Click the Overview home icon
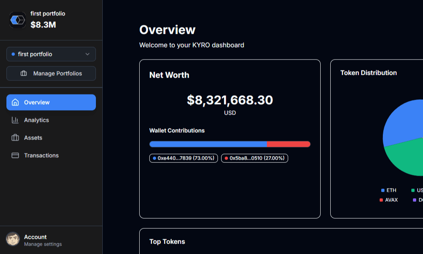 point(15,102)
